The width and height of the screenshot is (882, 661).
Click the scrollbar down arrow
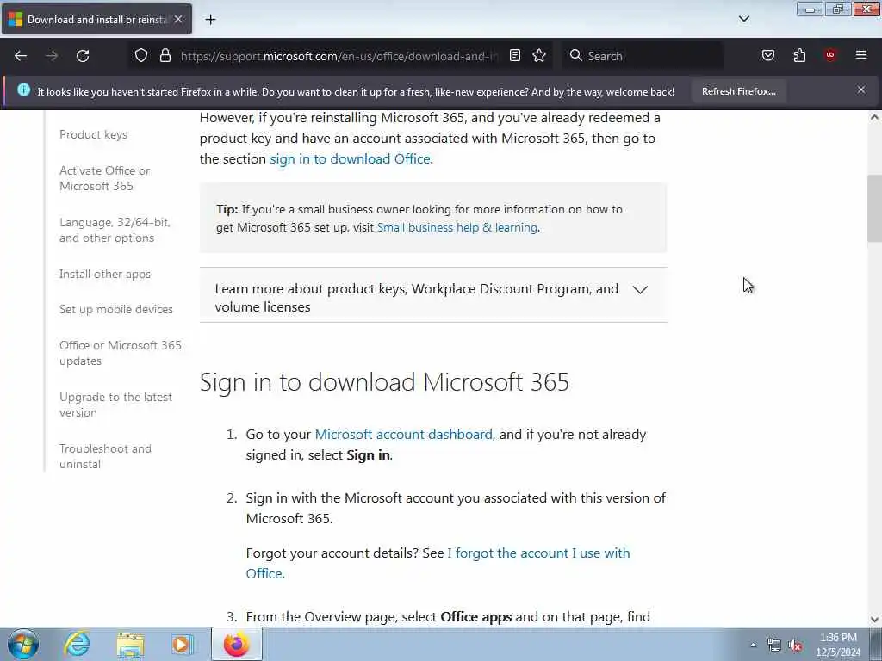point(874,620)
